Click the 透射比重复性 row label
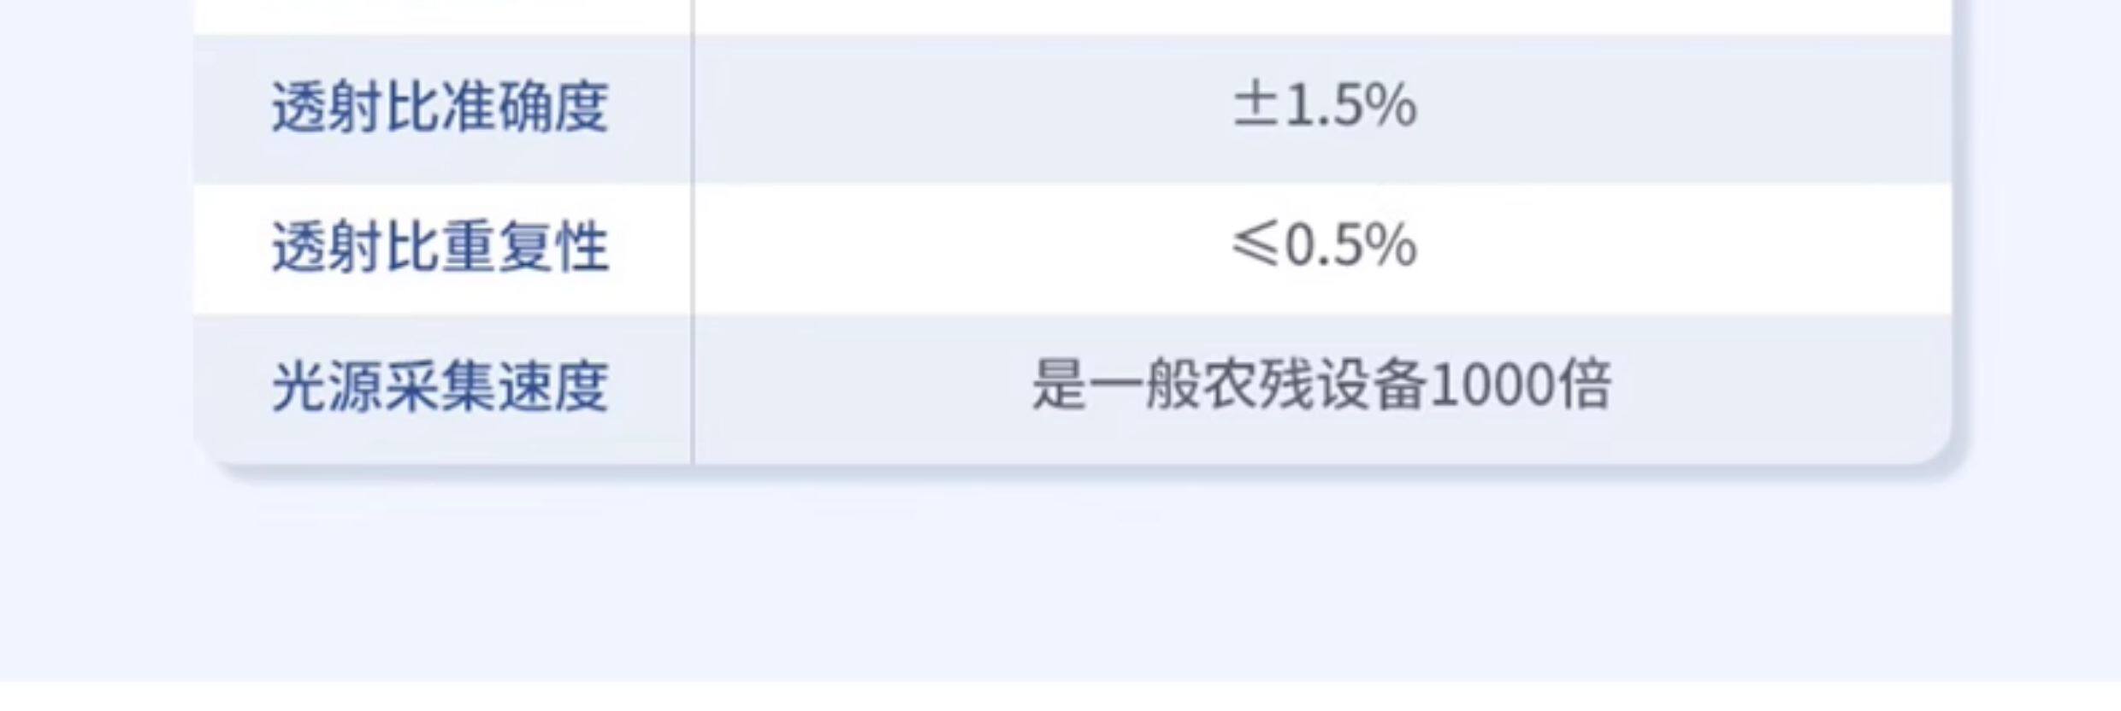Viewport: 2121px width, 711px height. coord(440,247)
